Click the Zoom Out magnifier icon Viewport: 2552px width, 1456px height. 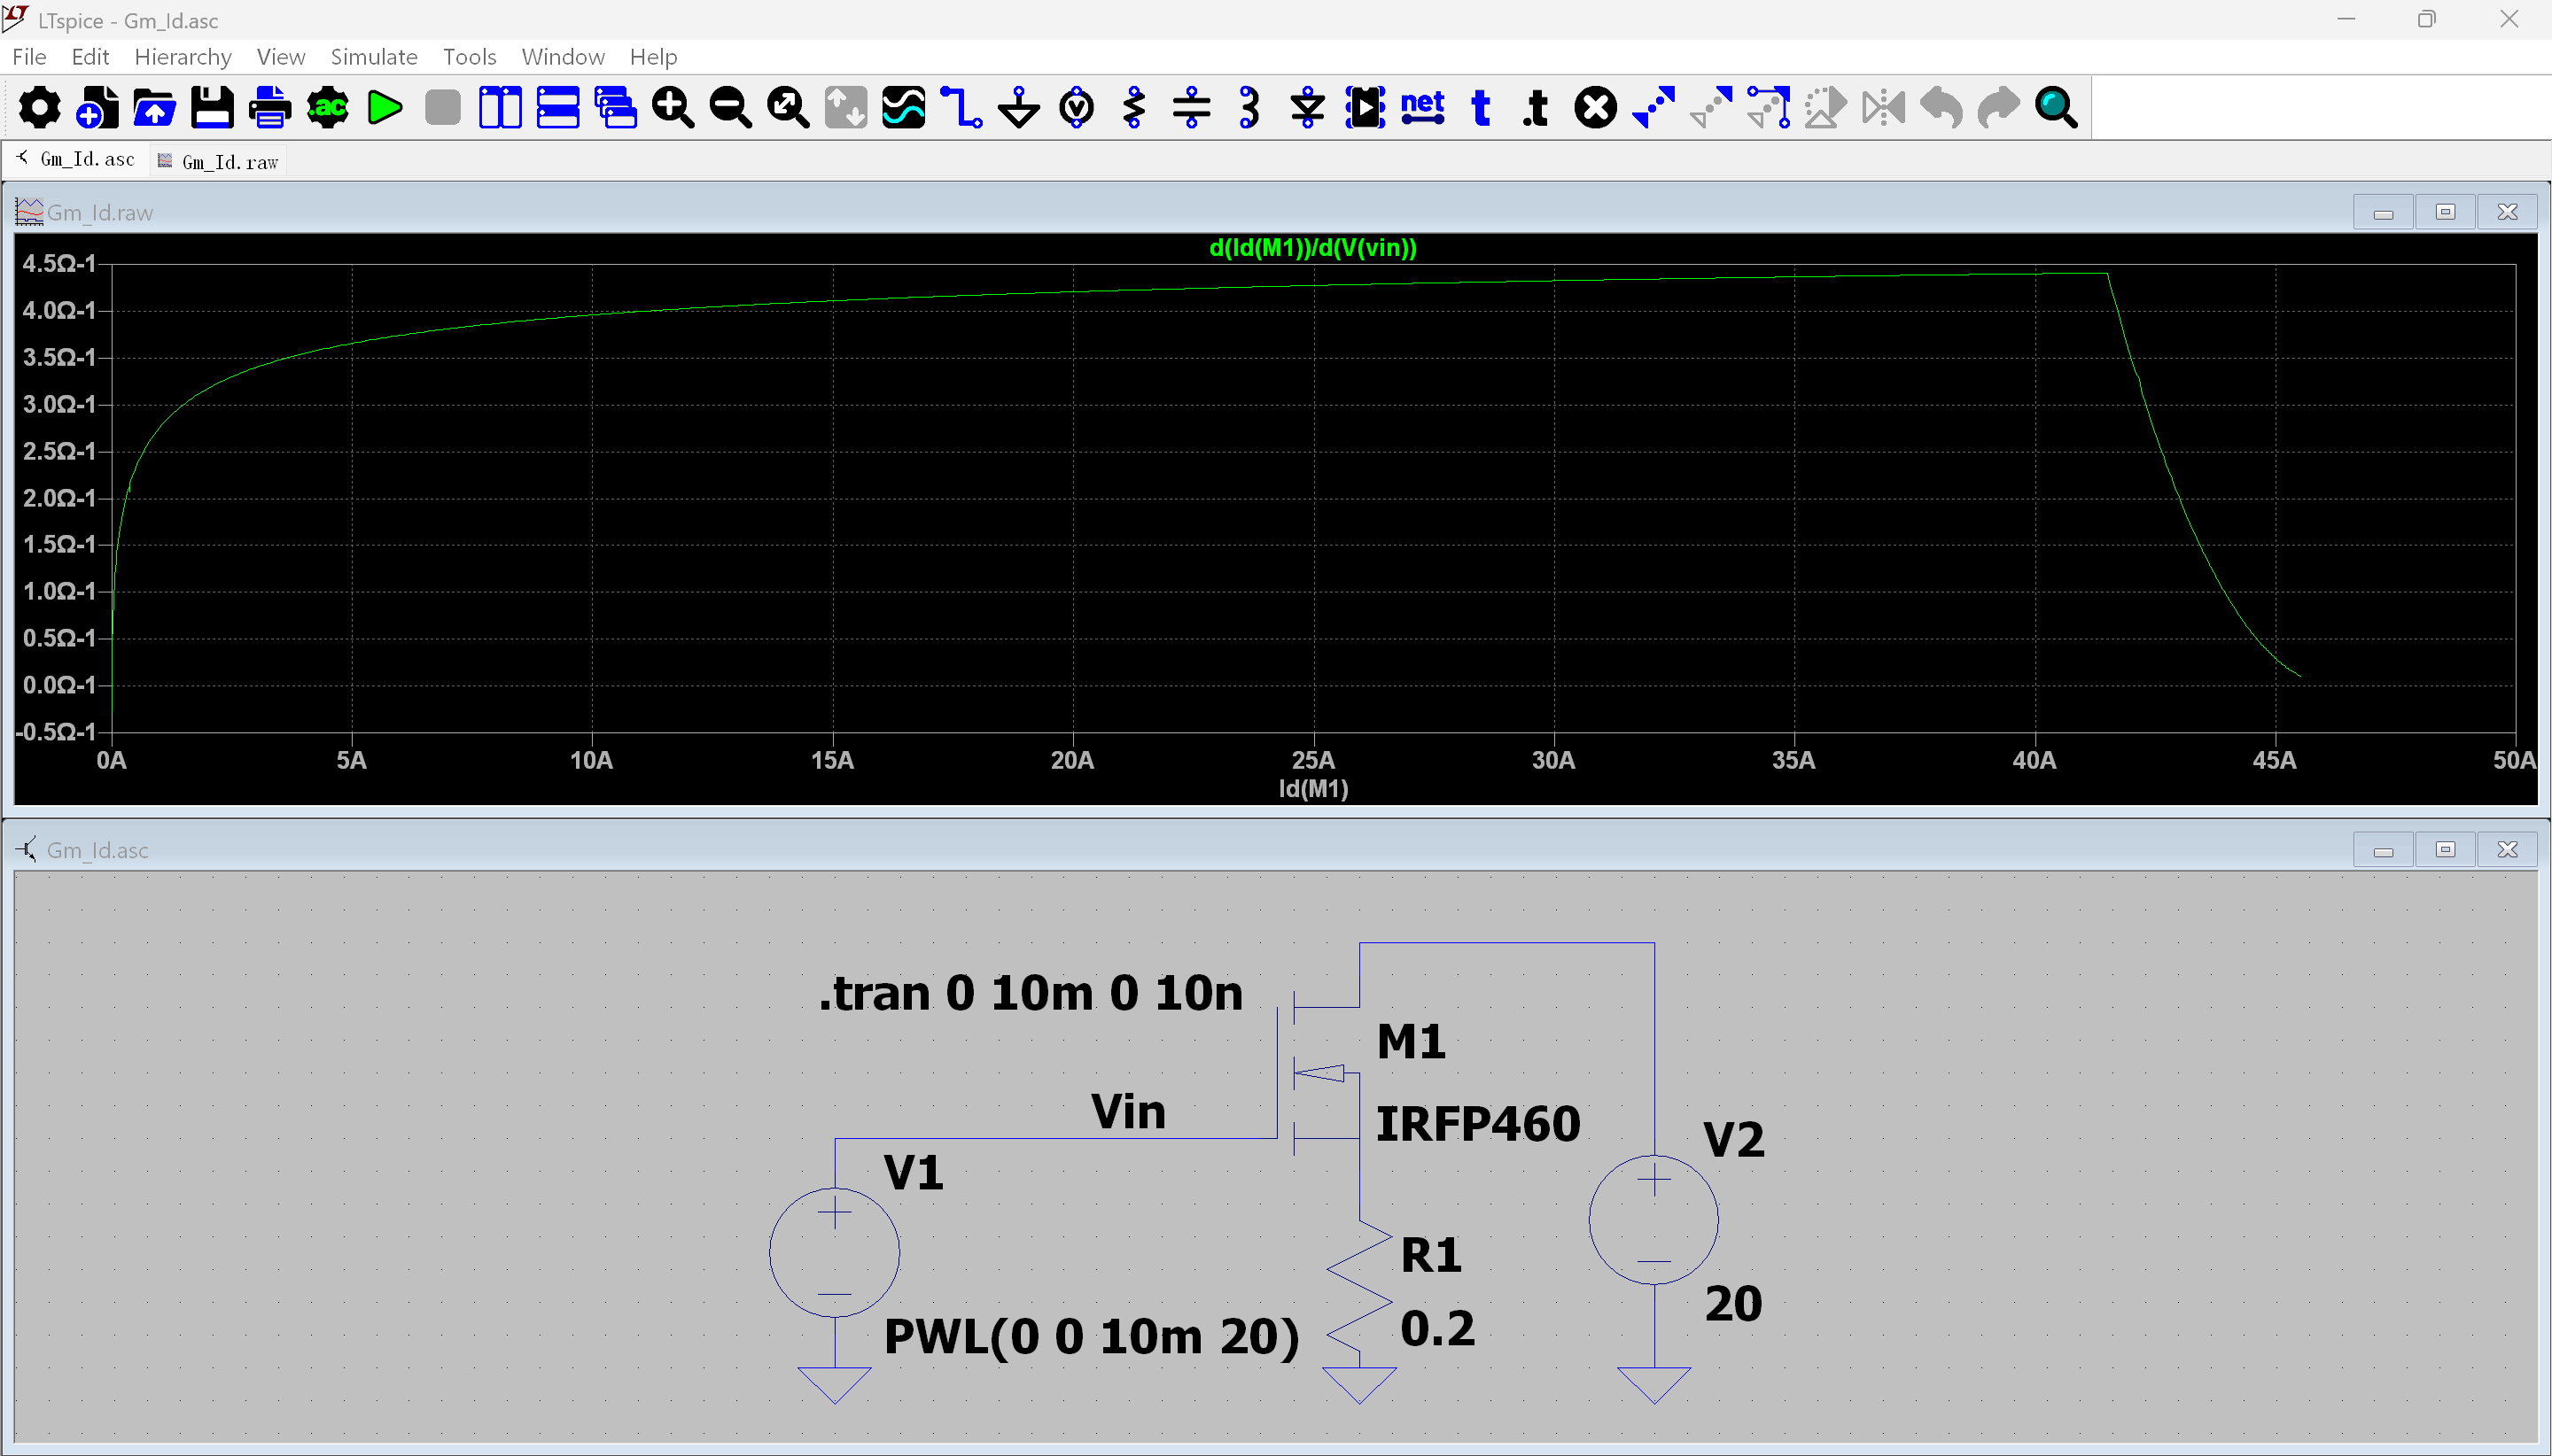tap(730, 107)
